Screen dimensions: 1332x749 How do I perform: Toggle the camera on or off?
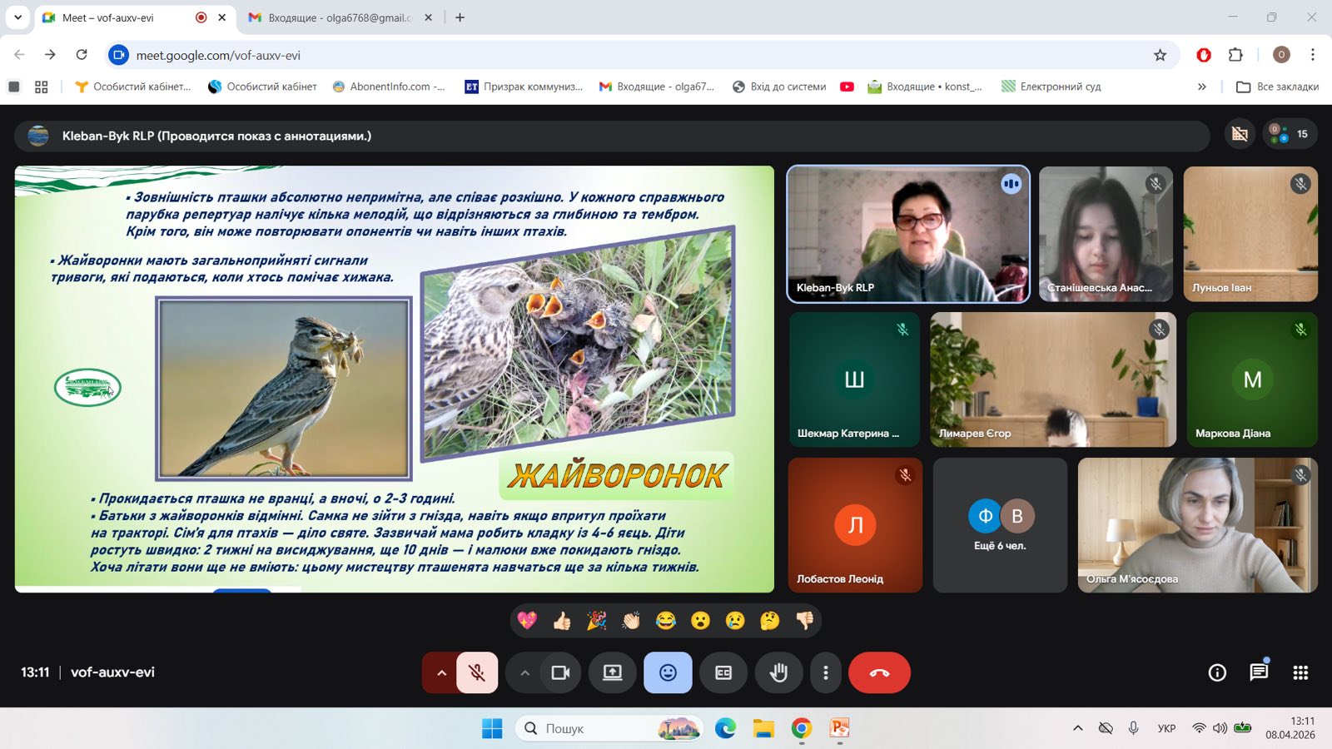(x=560, y=672)
